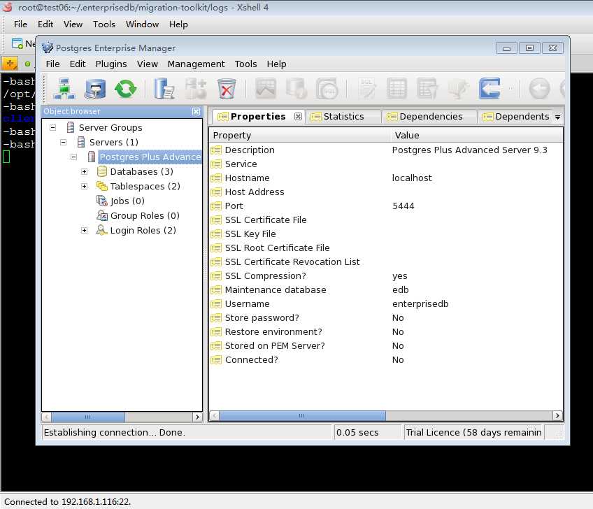Click properties pane horizontal scrollbar thumb
The image size is (593, 509).
[302, 415]
